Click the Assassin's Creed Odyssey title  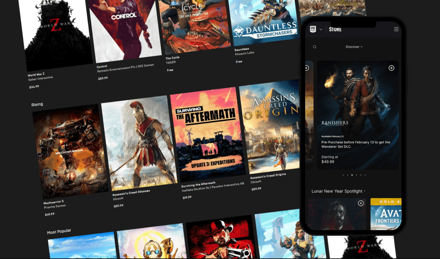click(131, 193)
